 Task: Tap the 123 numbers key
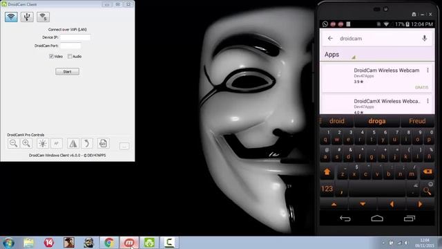click(x=327, y=189)
